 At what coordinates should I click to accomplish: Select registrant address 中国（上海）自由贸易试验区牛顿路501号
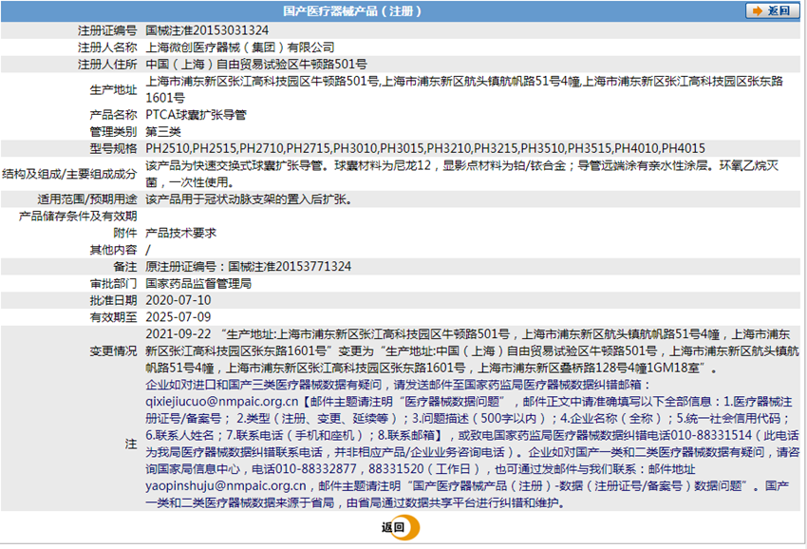(256, 65)
